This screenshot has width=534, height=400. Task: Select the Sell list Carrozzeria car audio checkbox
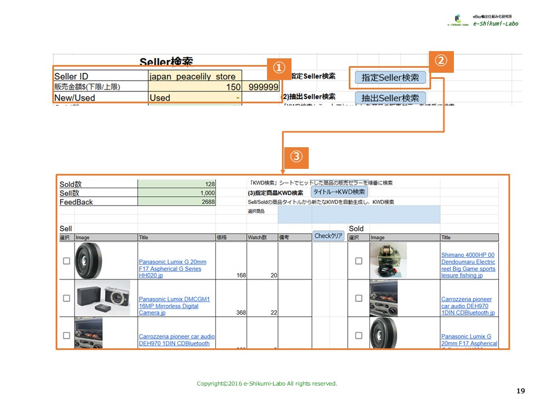click(66, 336)
